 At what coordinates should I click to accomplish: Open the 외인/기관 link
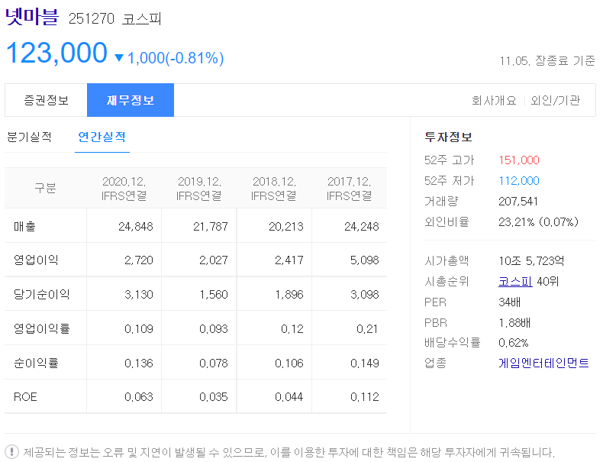click(x=556, y=100)
